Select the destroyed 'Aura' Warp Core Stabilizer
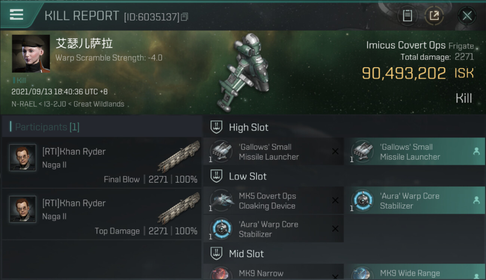 (273, 229)
